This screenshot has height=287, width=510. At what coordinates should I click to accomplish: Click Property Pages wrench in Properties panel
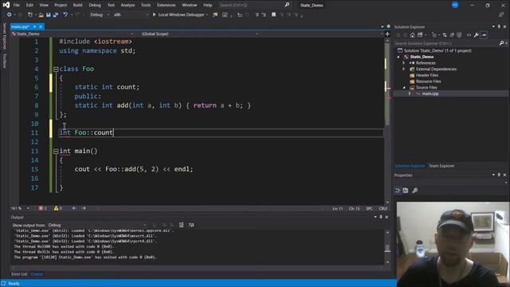click(x=414, y=191)
